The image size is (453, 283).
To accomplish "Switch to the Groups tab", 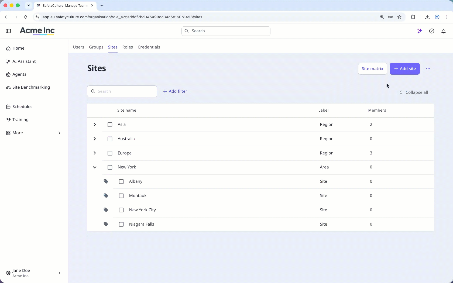I will (96, 47).
